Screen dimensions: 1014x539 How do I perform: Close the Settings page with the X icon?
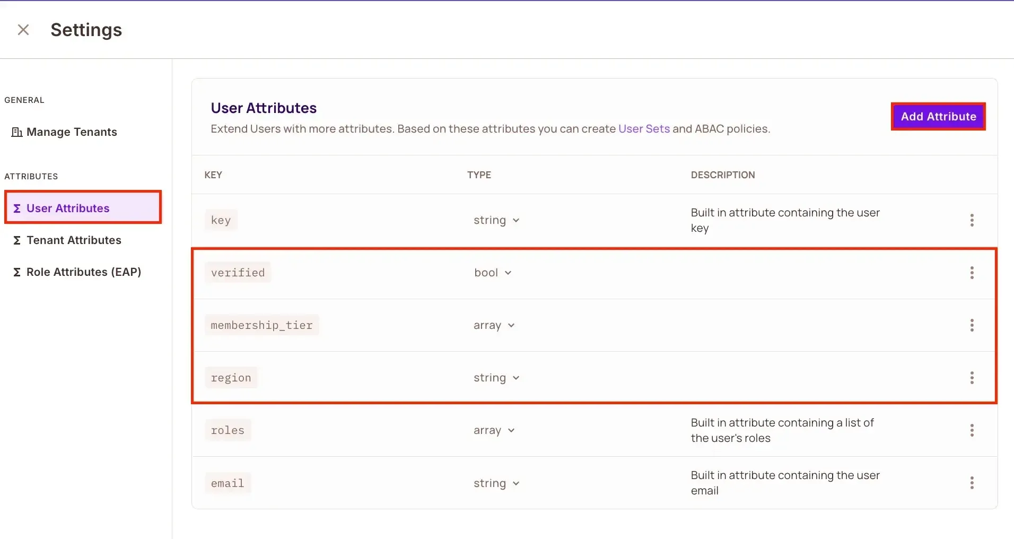(23, 30)
